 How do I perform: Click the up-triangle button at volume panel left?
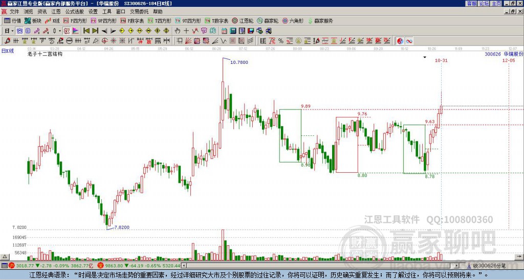(x=5, y=256)
